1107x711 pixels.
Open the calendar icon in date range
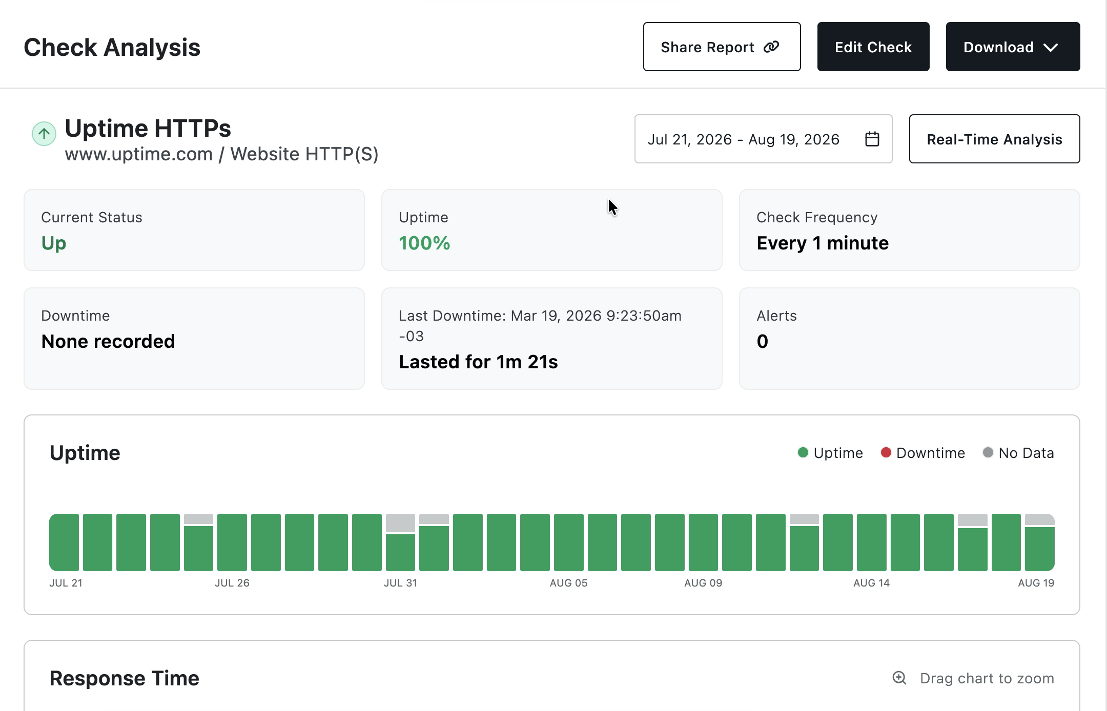(872, 139)
